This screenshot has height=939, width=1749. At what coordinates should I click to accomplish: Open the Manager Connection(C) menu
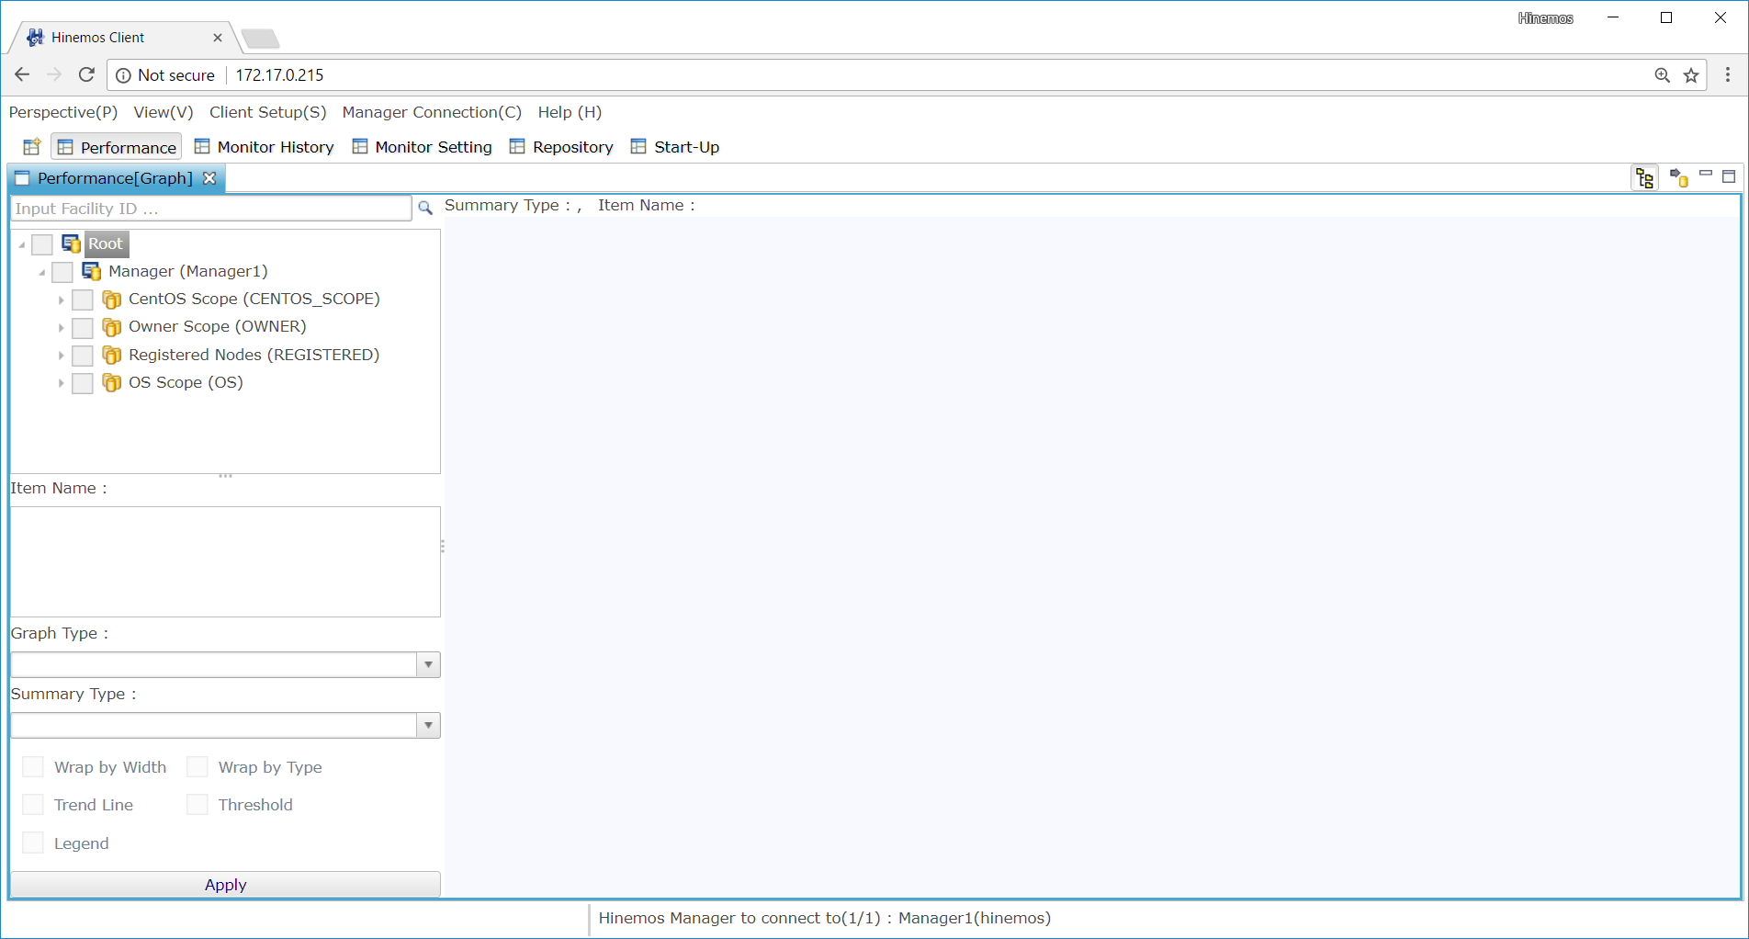432,112
